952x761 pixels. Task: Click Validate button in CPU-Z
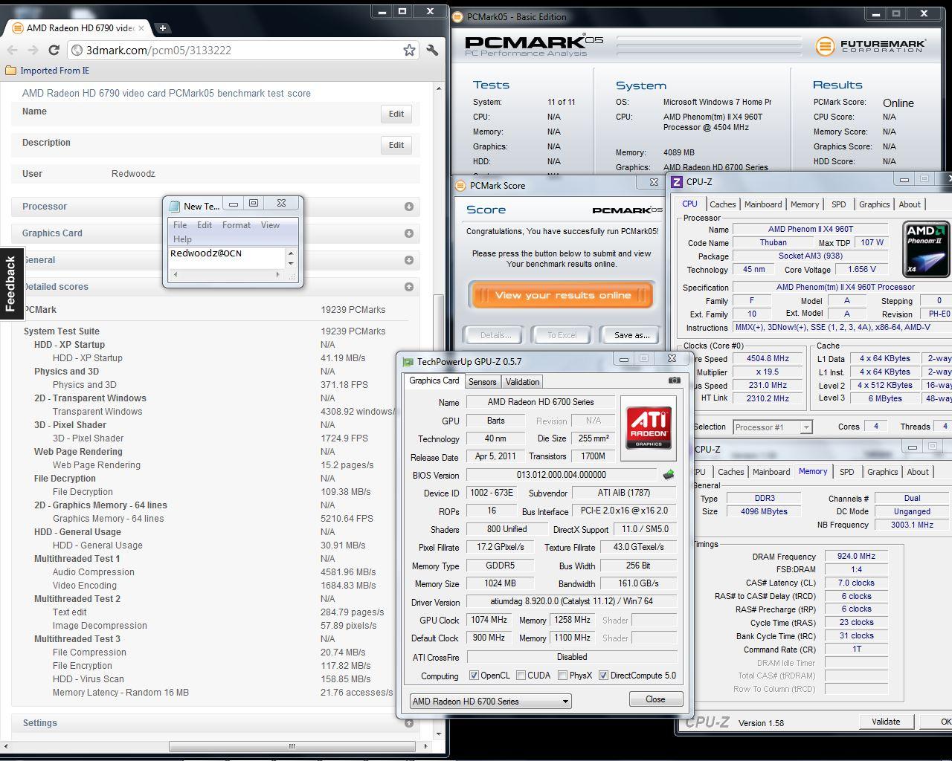(x=886, y=722)
